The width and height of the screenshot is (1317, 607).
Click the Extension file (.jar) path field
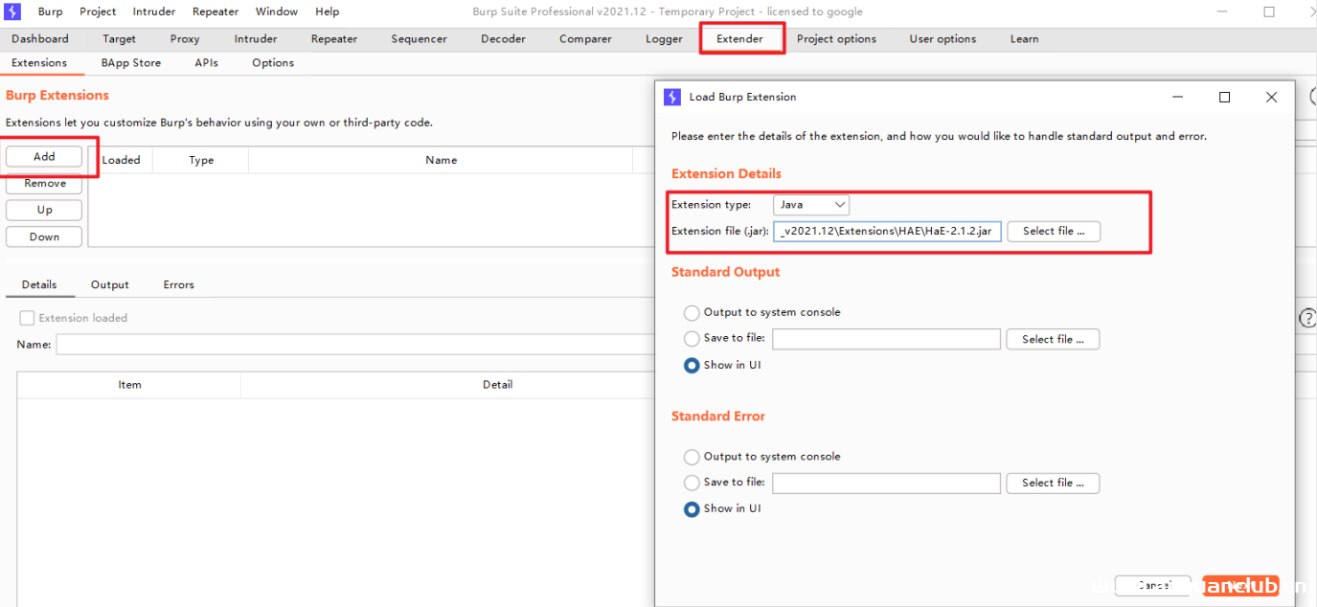[887, 232]
